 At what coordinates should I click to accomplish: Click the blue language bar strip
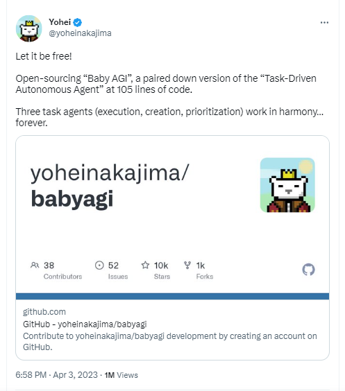[x=172, y=296]
